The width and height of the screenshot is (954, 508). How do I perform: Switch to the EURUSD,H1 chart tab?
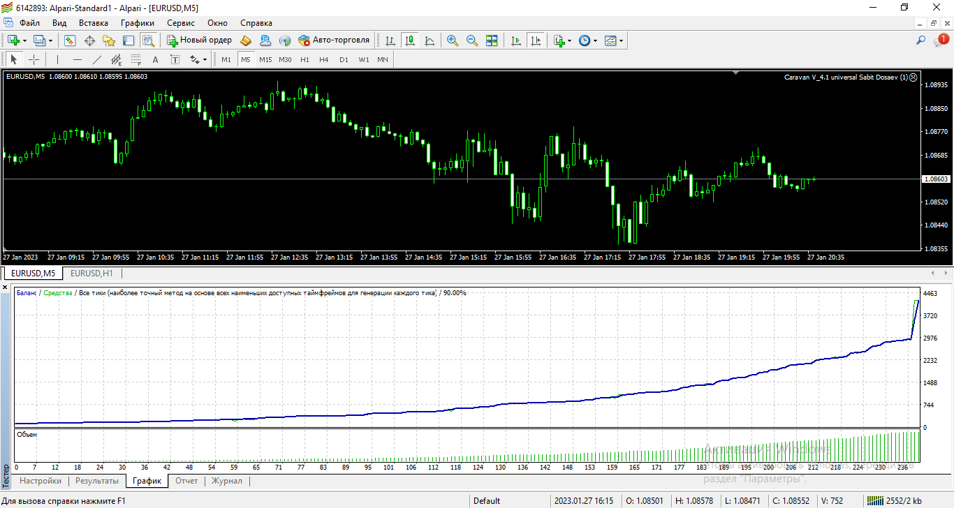pos(91,274)
